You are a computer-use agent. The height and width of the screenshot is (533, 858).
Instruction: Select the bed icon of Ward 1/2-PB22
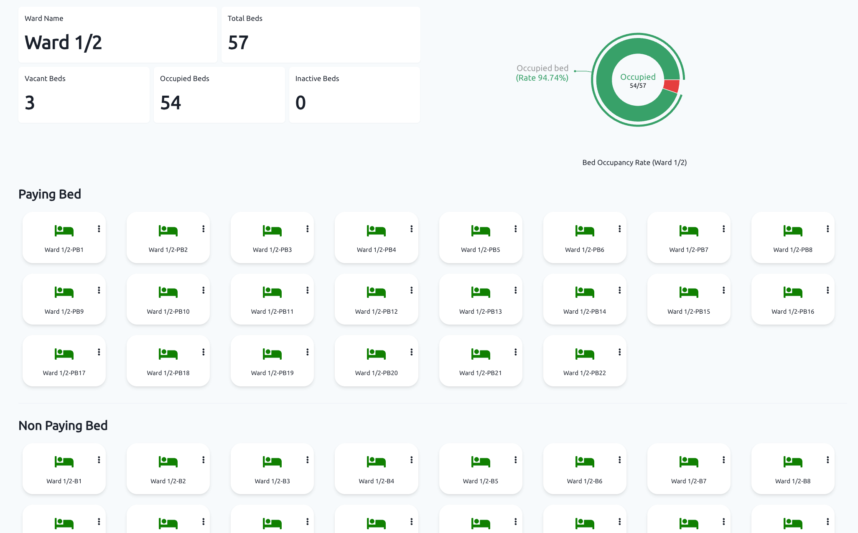pos(585,353)
